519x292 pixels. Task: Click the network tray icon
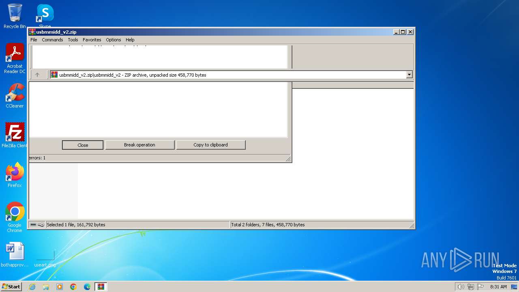(471, 287)
